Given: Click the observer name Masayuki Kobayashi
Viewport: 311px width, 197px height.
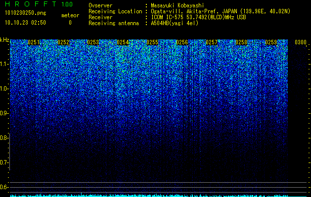Looking at the screenshot, I should 178,5.
